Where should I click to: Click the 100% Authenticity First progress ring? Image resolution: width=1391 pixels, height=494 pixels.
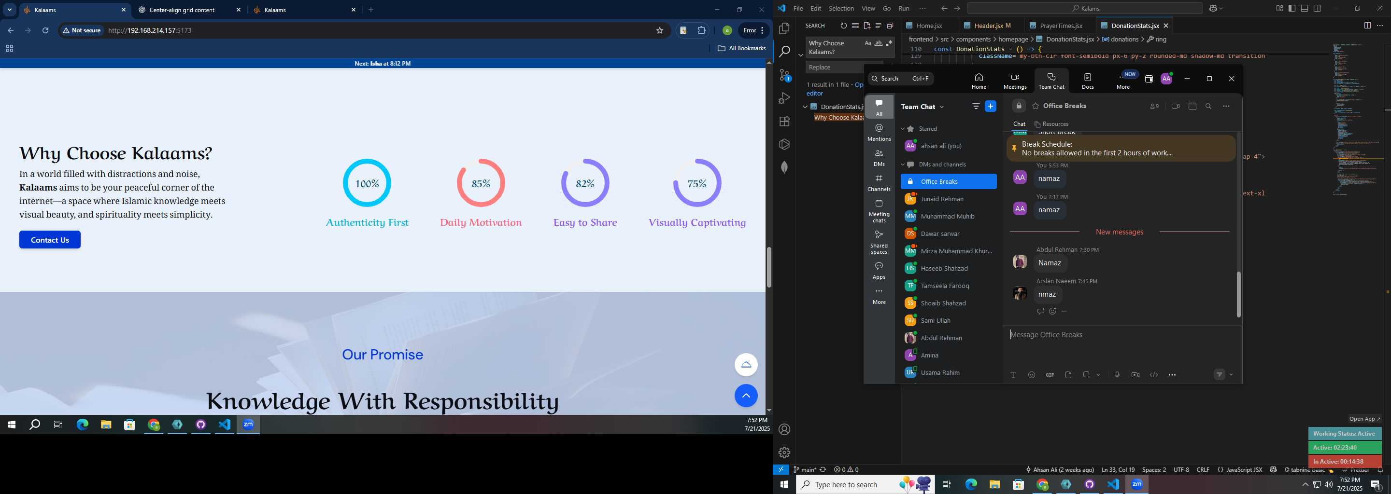point(367,183)
